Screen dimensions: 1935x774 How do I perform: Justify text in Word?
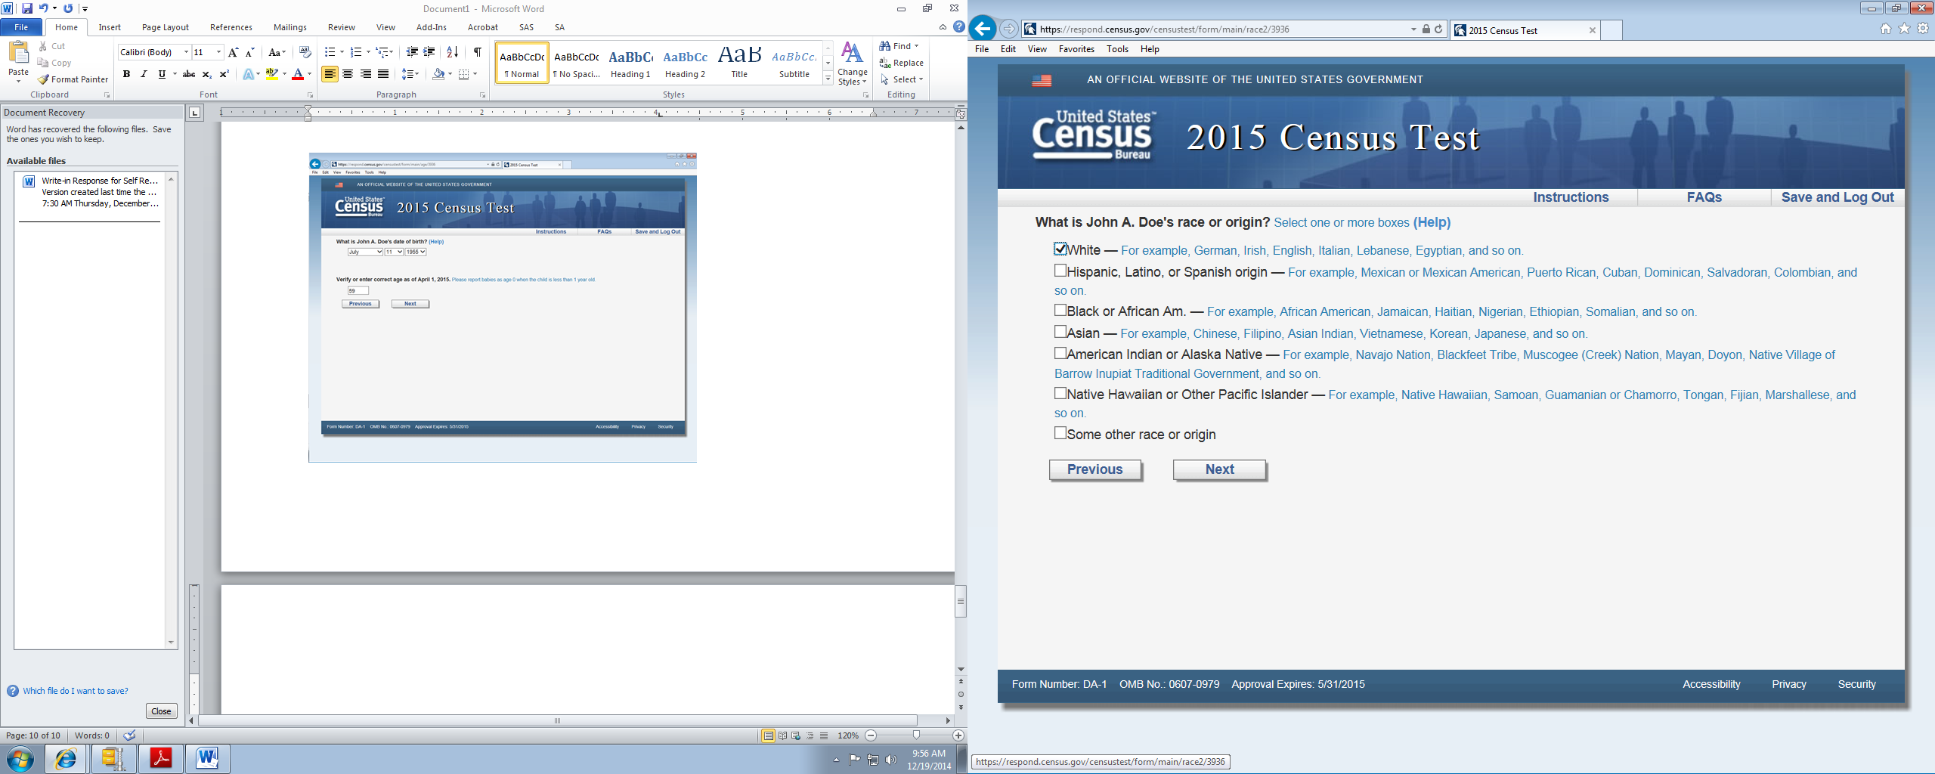click(383, 74)
